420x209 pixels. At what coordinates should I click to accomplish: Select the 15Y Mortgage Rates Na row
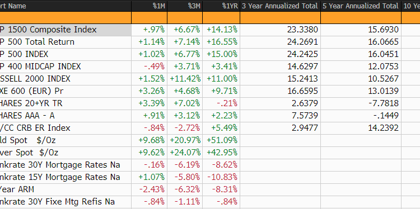[66, 177]
